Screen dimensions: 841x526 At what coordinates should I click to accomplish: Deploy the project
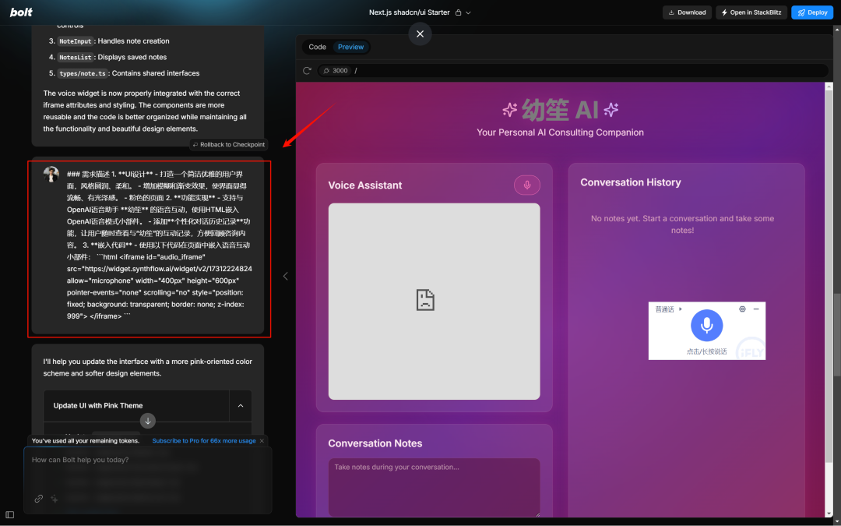click(x=811, y=12)
